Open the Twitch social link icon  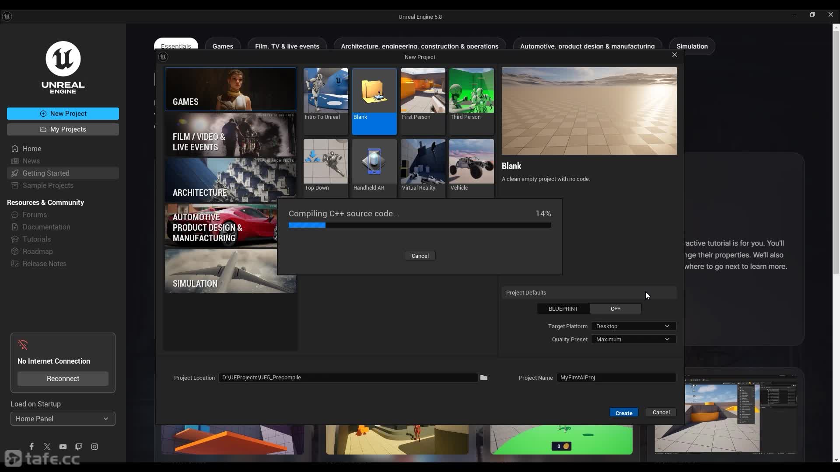click(x=79, y=447)
